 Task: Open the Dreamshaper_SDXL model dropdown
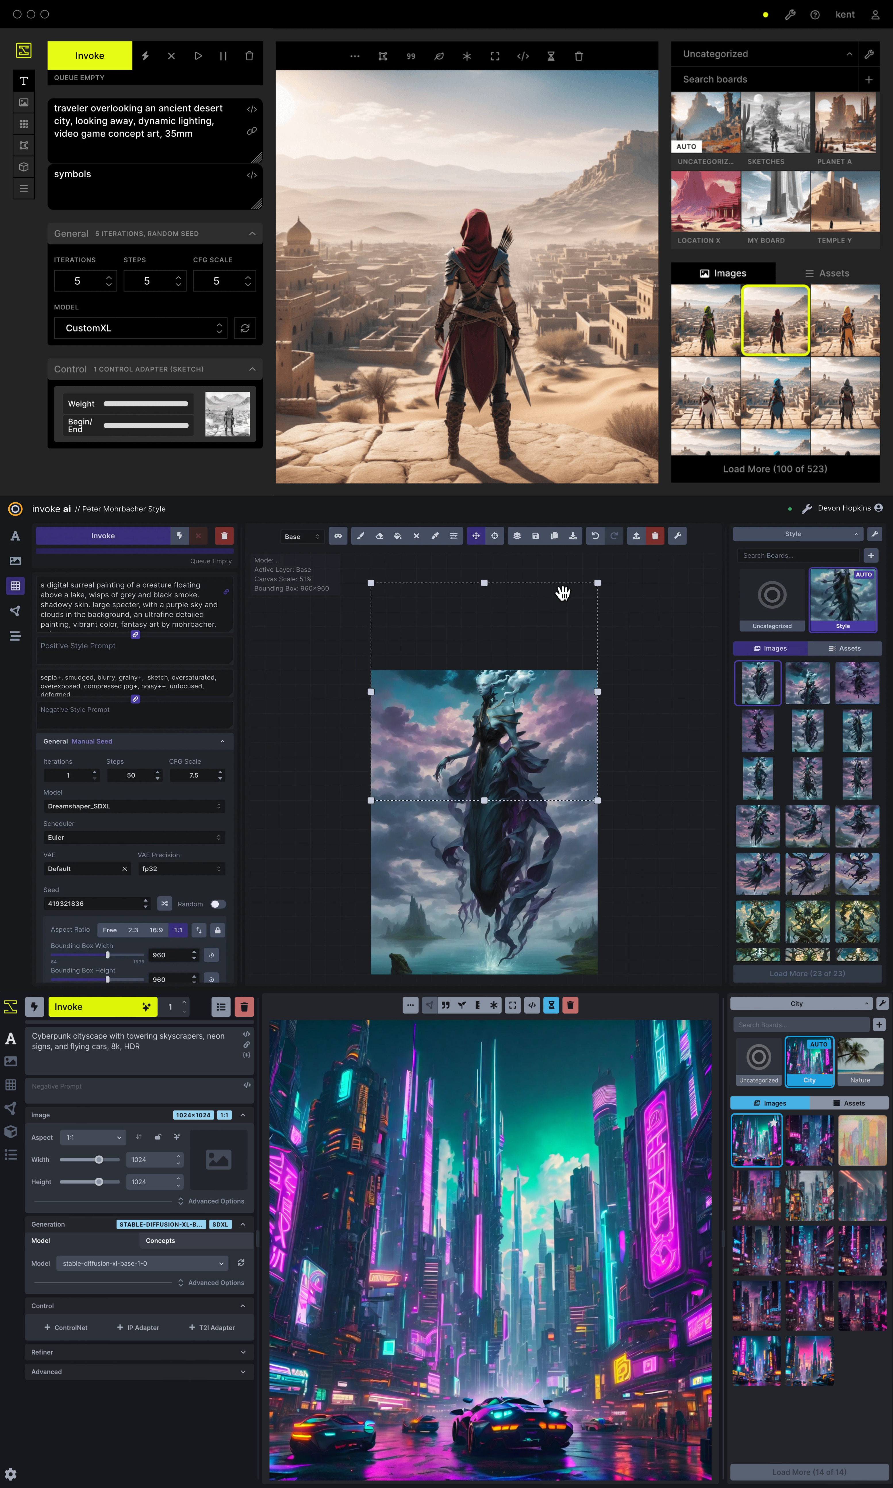(134, 806)
